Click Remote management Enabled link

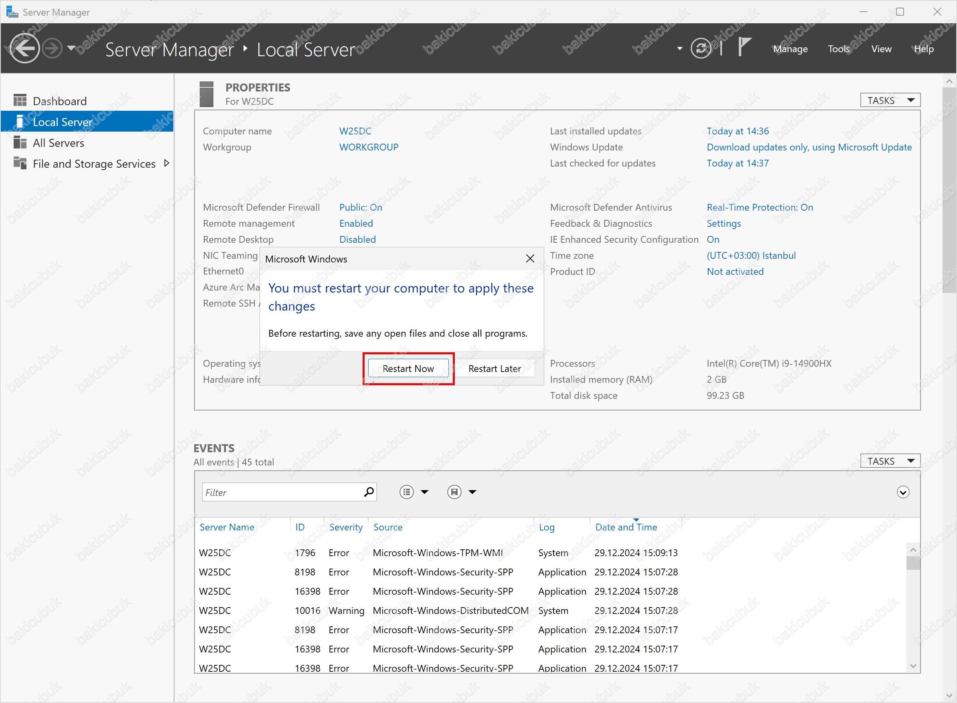coord(356,223)
